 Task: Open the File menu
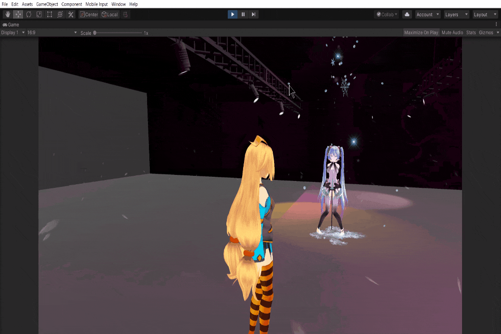click(5, 4)
